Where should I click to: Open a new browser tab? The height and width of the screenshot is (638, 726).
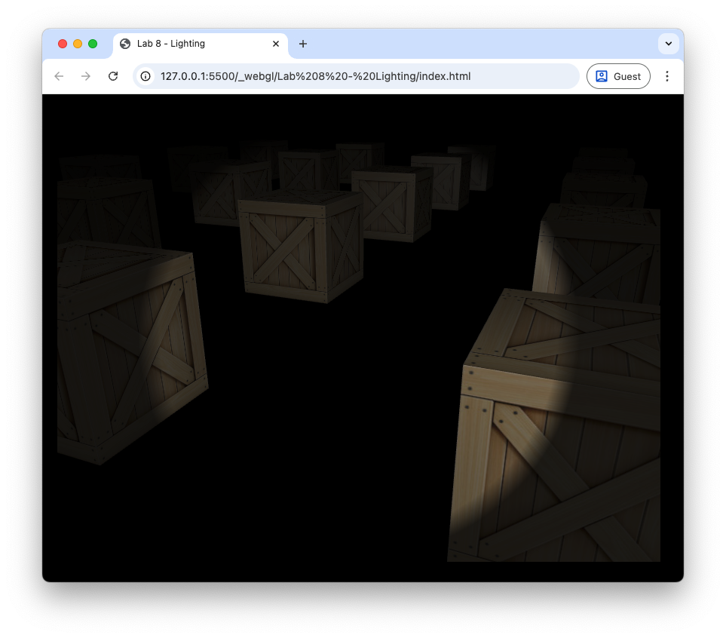(x=303, y=44)
